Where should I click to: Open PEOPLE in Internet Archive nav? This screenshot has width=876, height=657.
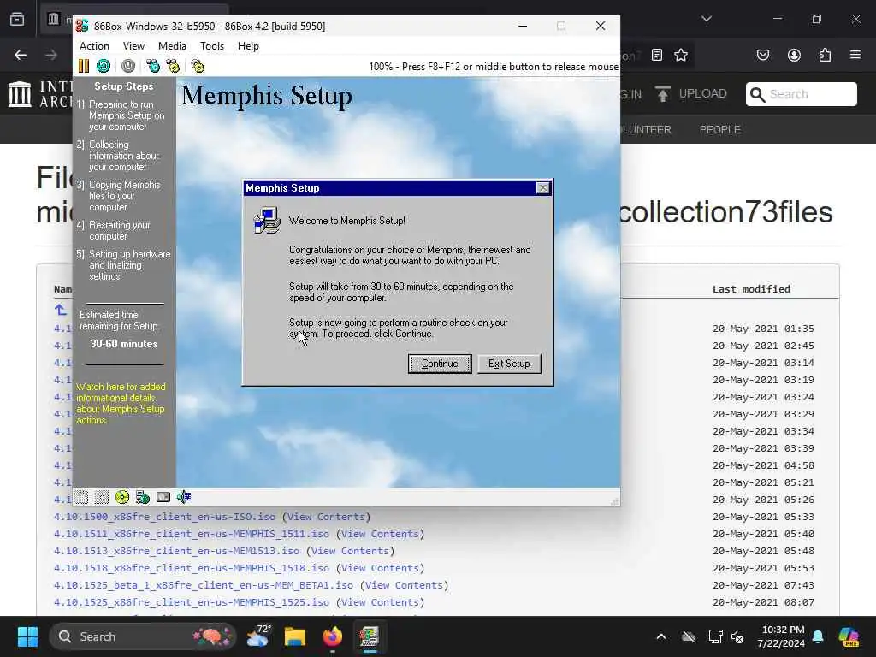tap(719, 130)
